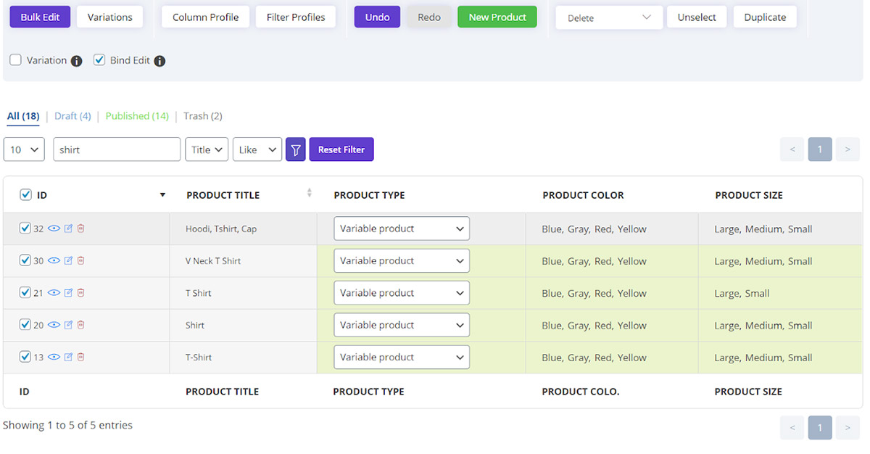Open product type dropdown for Hoodi, Tshirt, Cap

402,228
